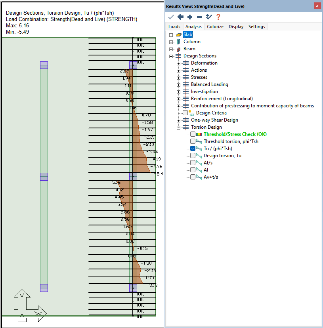Screen dimensions: 323x328
Task: Select the Threshold/Stress Check (OK) item
Action: coord(235,134)
